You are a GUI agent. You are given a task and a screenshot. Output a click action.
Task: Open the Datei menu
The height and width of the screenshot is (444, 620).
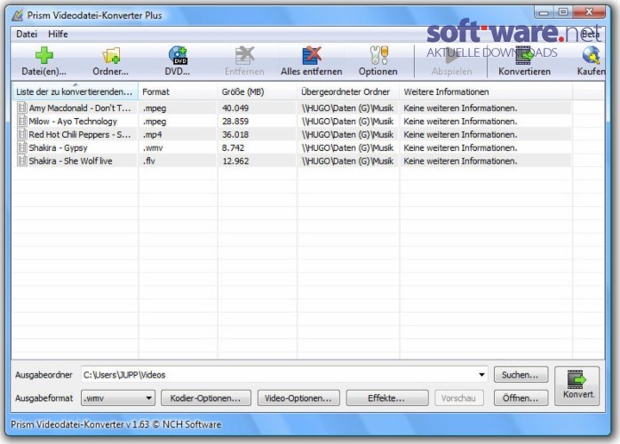coord(27,34)
